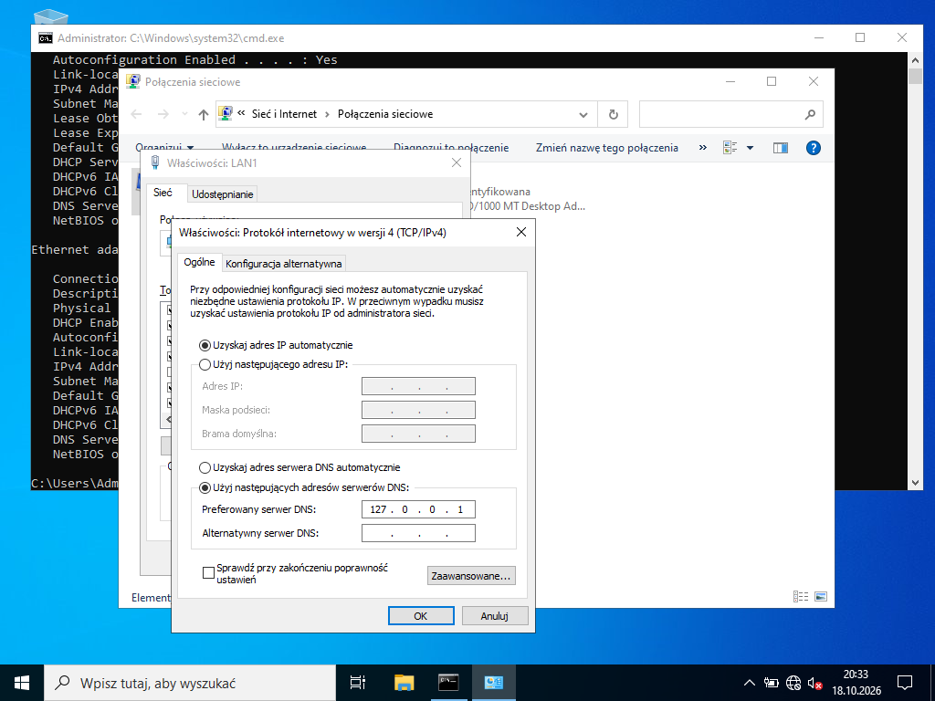Click the 'Alternatywny serwer DNS' address field
The width and height of the screenshot is (935, 701).
pos(418,533)
